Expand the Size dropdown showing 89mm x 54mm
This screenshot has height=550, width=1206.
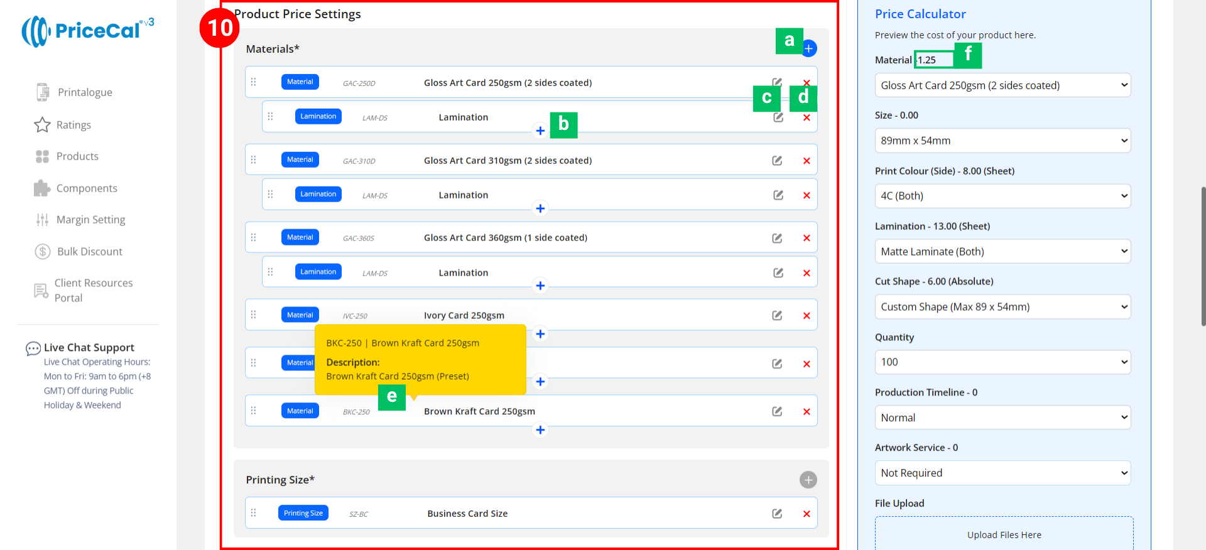coord(1002,141)
